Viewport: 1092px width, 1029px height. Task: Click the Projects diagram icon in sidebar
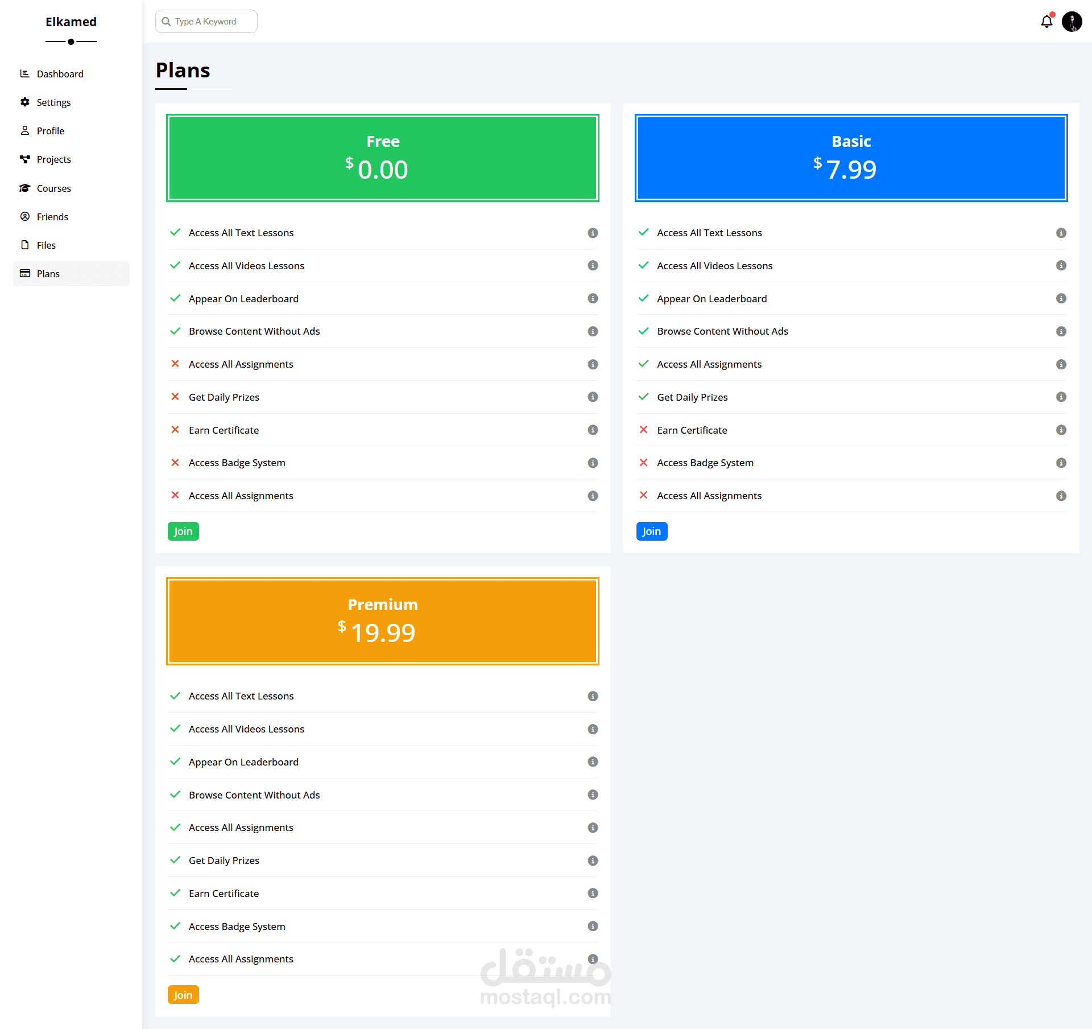click(24, 159)
